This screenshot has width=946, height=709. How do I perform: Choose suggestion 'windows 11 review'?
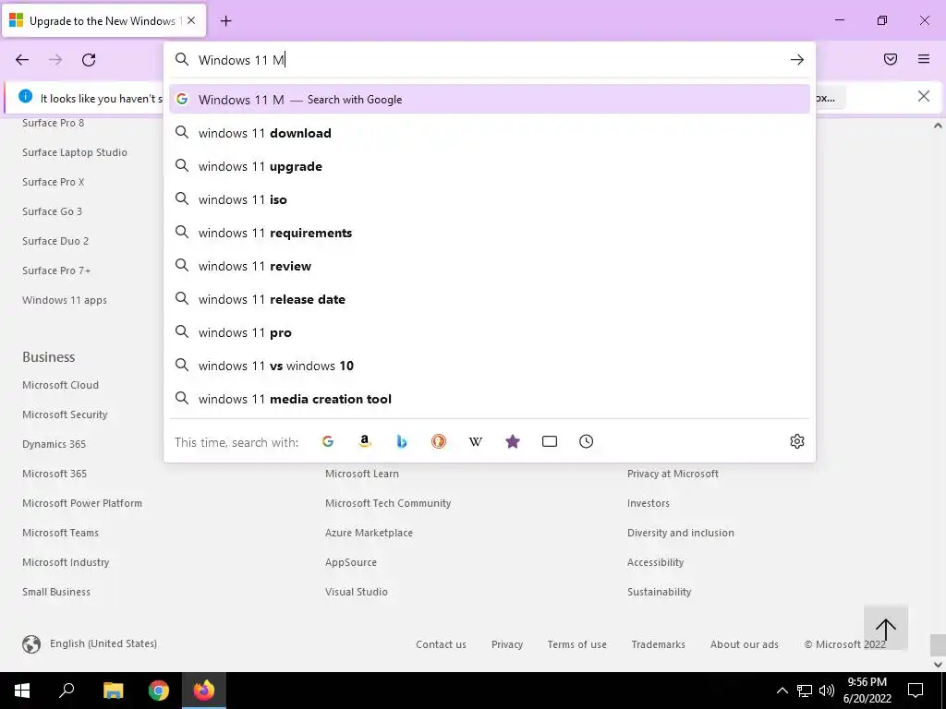[x=490, y=266]
